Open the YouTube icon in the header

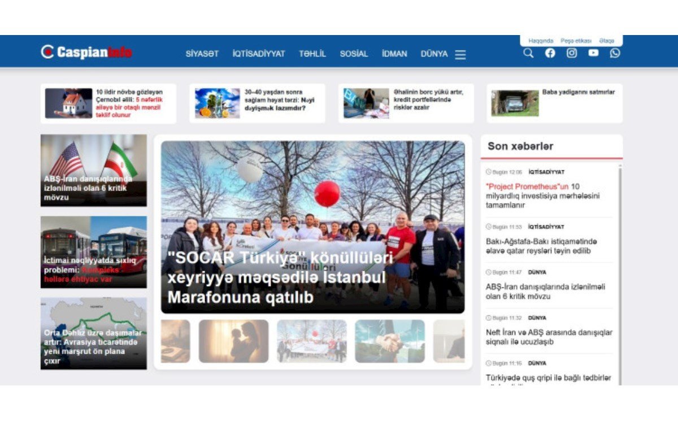click(593, 53)
